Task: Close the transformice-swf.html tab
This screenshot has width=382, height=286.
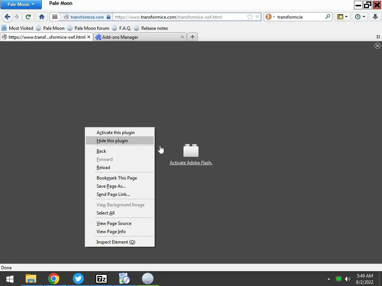Action: pos(89,37)
